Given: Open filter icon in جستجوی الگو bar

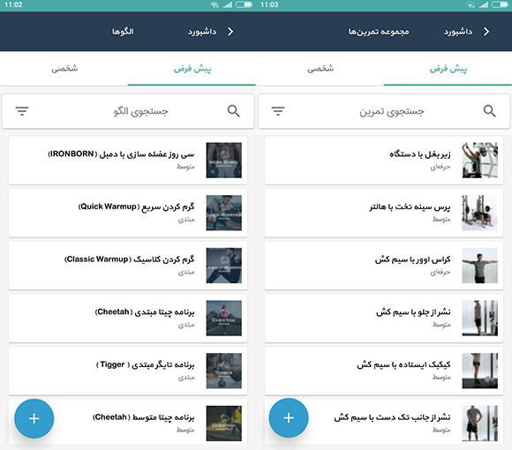Looking at the screenshot, I should coord(22,111).
